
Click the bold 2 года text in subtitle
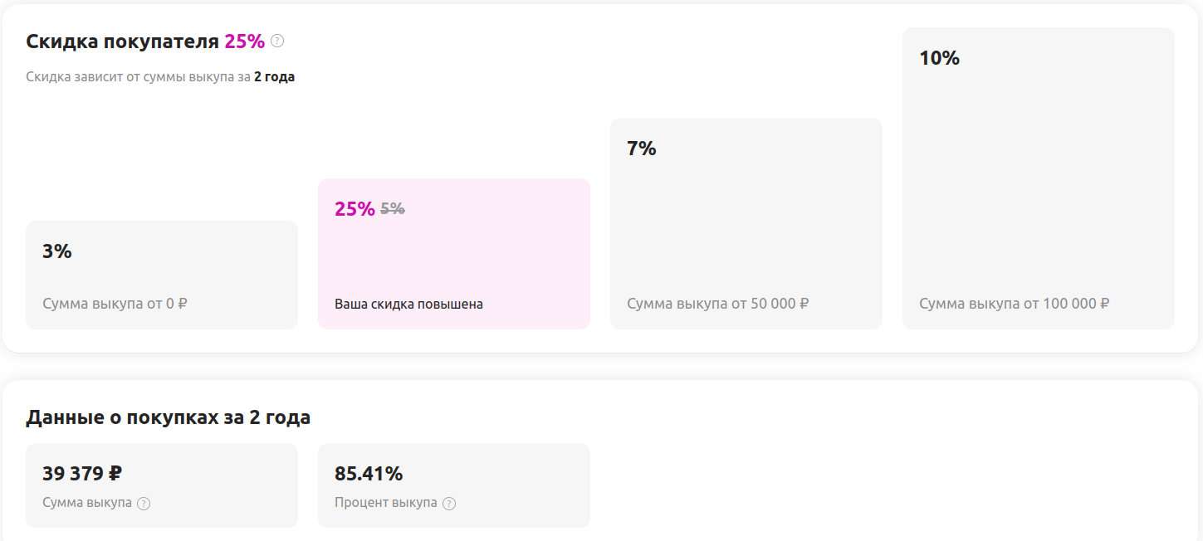click(274, 77)
